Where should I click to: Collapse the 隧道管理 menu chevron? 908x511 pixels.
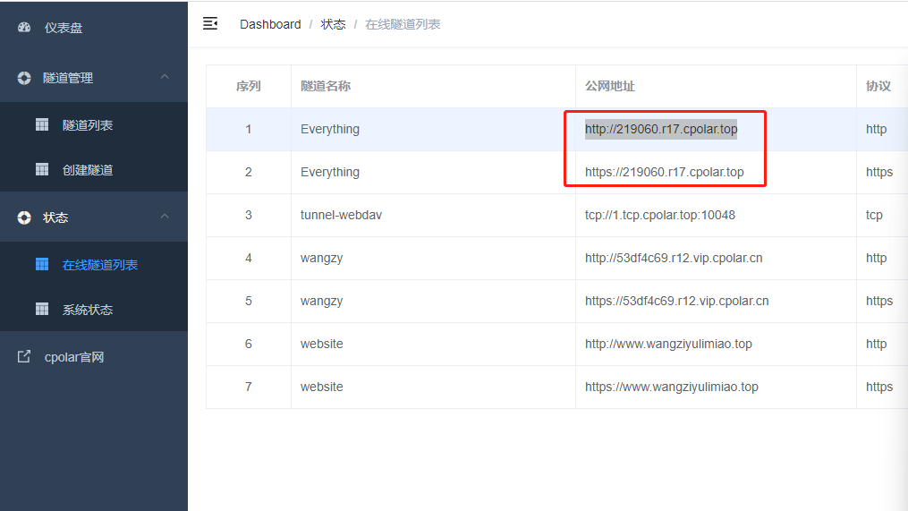165,76
